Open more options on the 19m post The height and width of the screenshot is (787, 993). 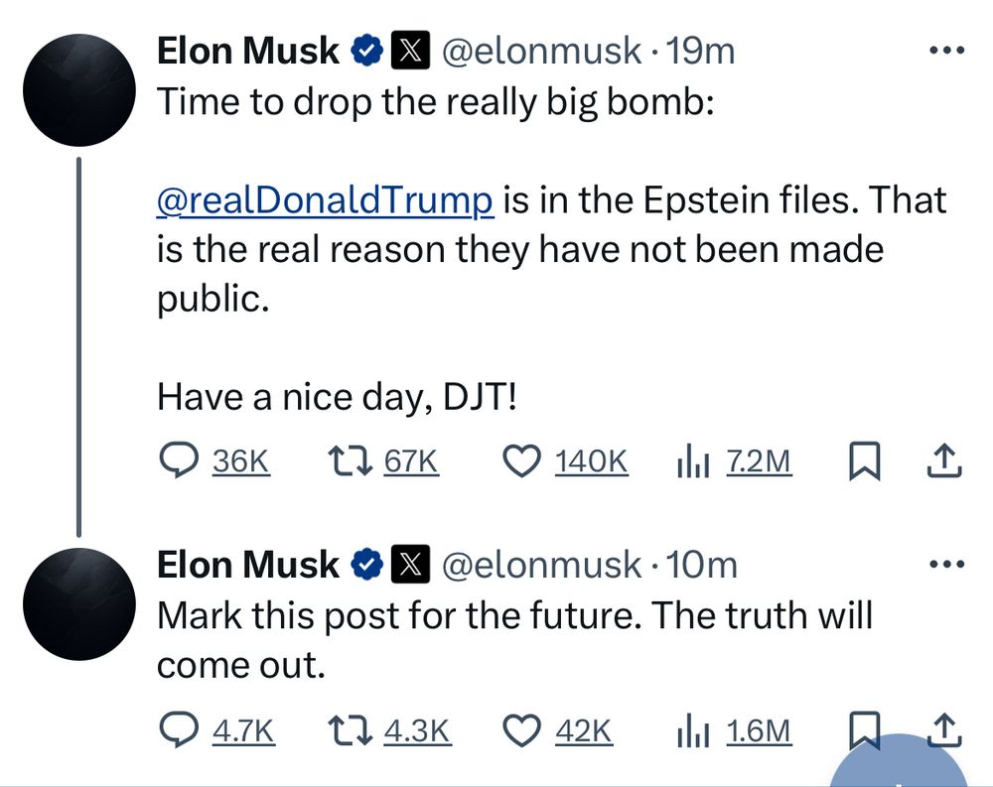tap(946, 50)
